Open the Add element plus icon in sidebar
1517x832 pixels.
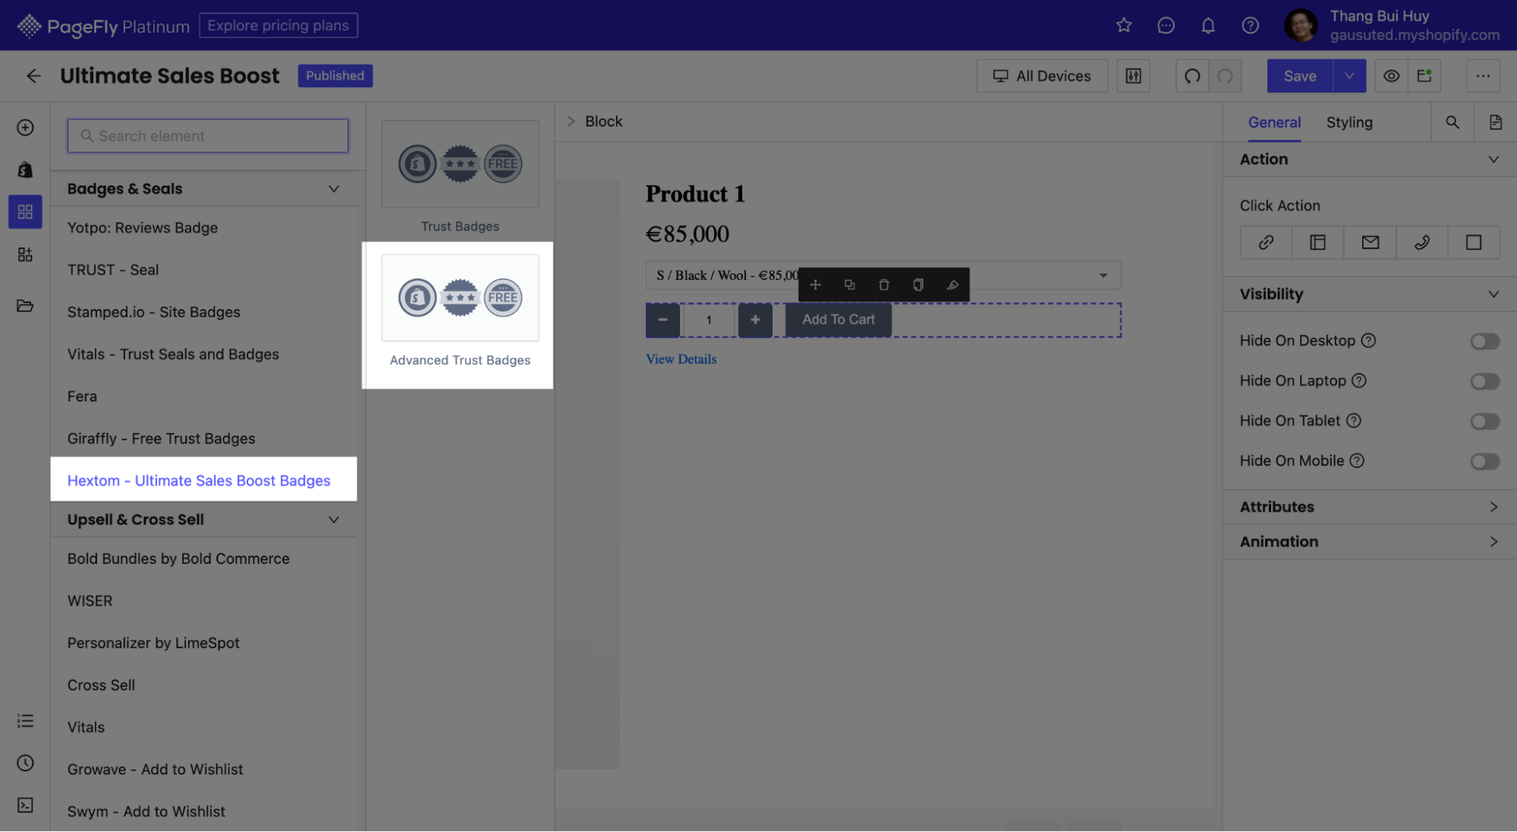pos(25,128)
